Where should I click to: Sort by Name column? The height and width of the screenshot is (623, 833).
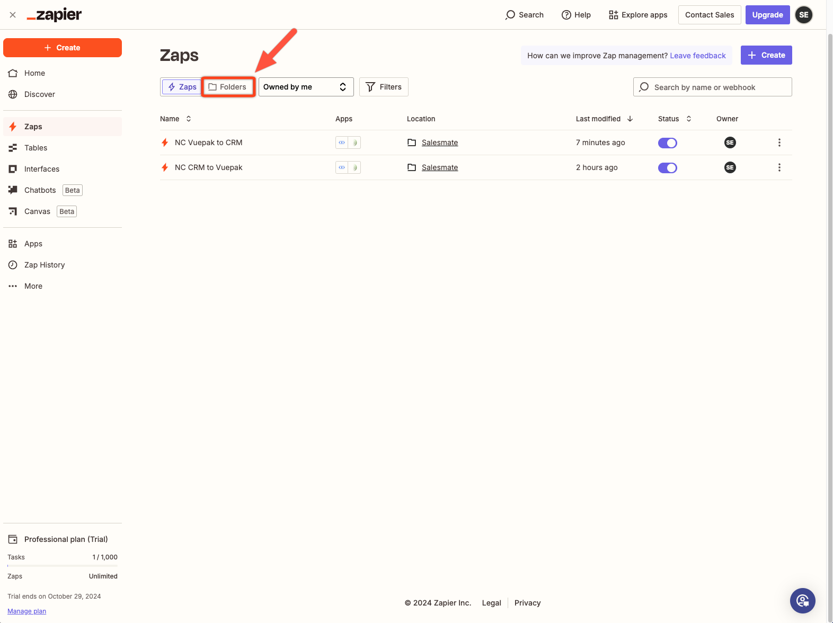coord(175,119)
